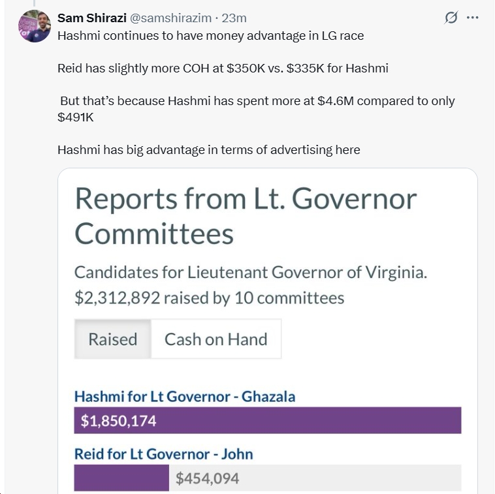Click the $2,312,892 raised by 10 committees text
495x494 pixels.
click(209, 298)
